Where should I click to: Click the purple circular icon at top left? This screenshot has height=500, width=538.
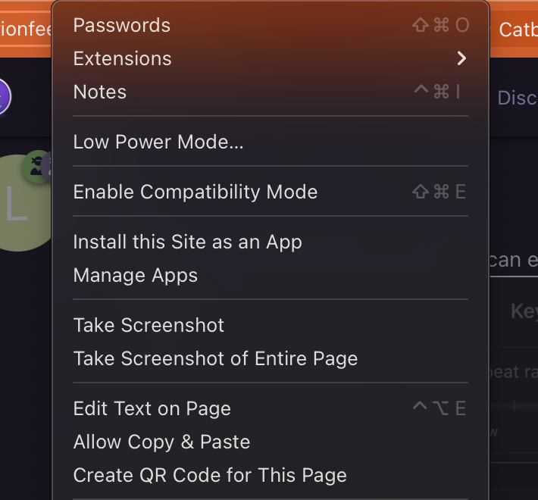pyautogui.click(x=5, y=98)
